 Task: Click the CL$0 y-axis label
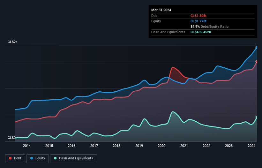click(x=11, y=138)
